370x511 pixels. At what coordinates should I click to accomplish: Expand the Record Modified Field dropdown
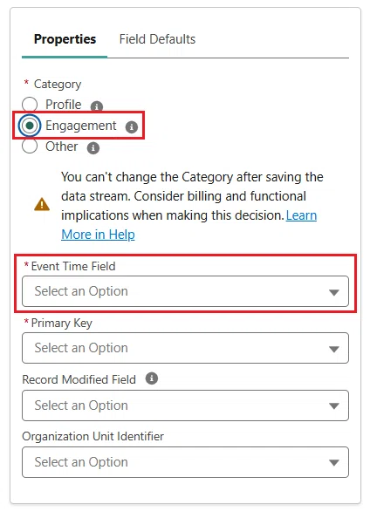coord(185,405)
